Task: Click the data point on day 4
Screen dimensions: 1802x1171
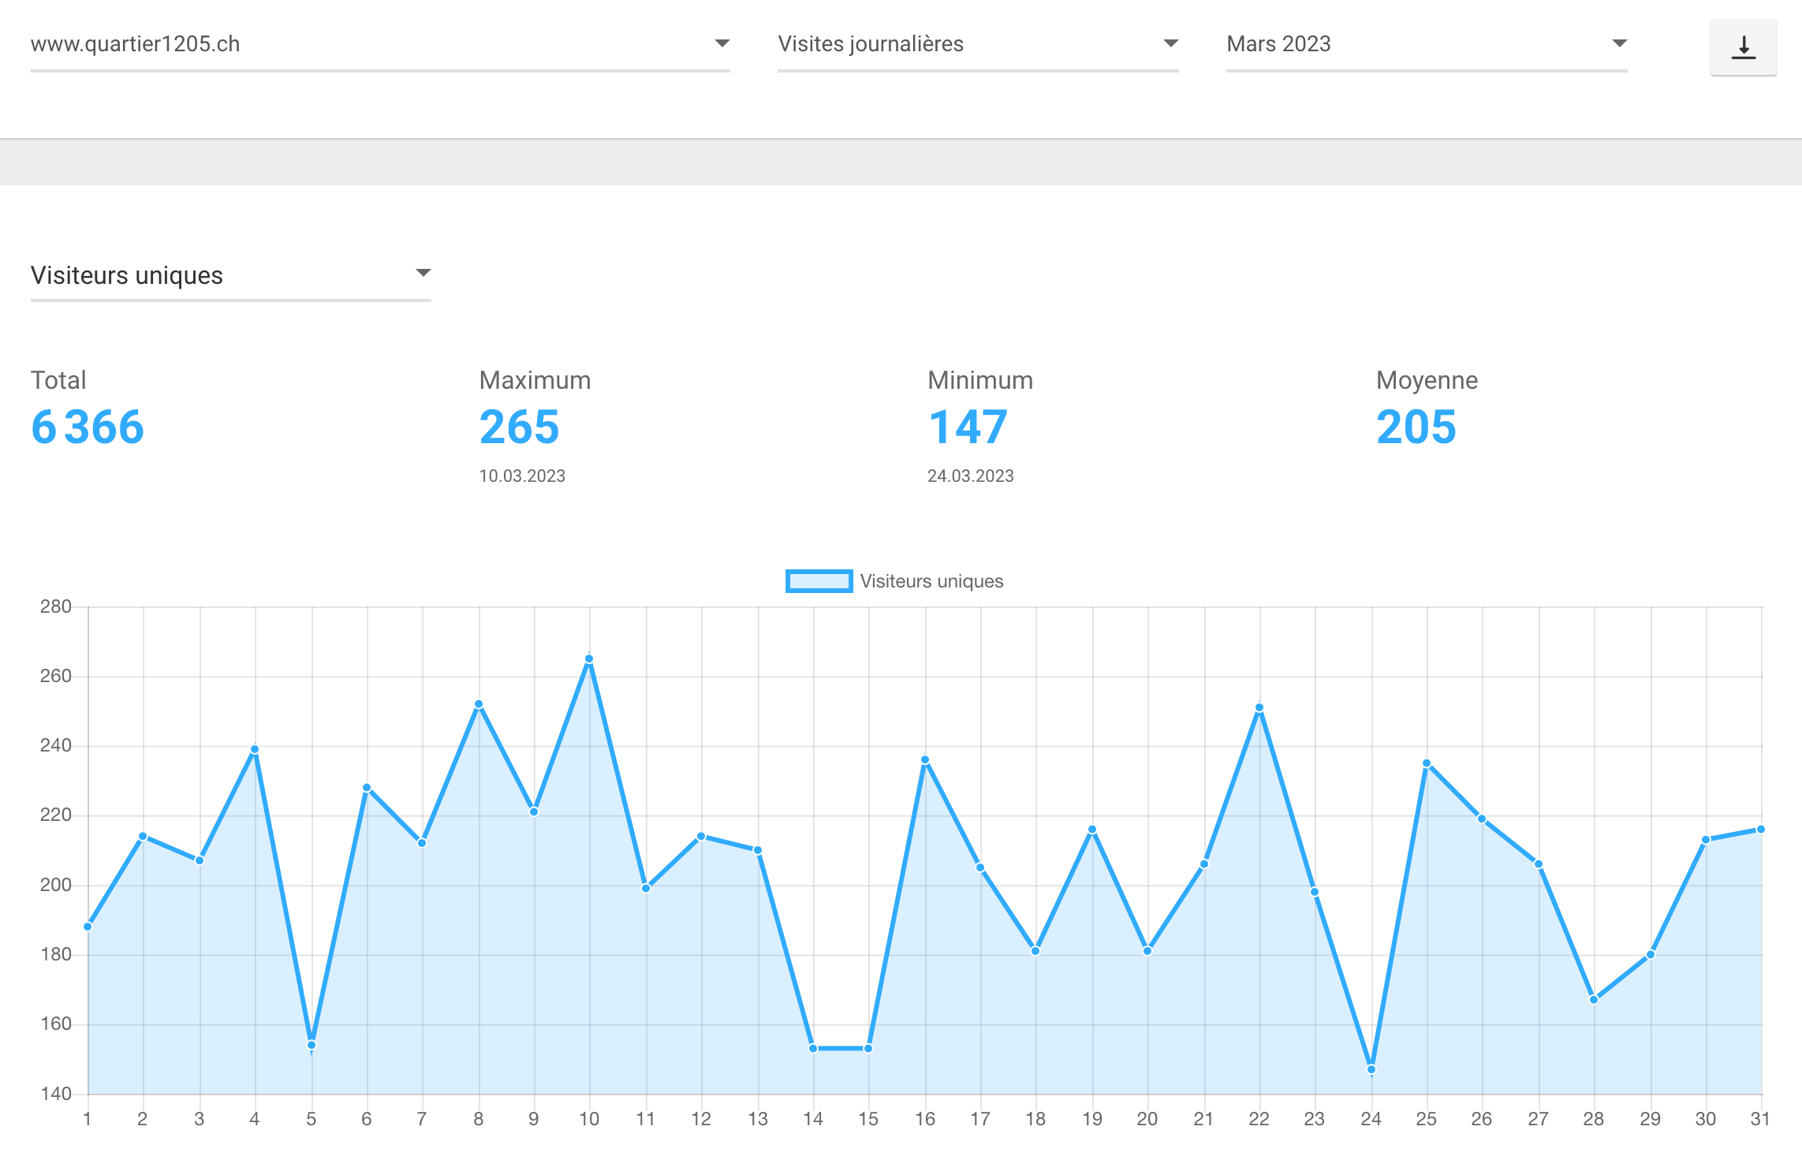Action: (x=255, y=750)
